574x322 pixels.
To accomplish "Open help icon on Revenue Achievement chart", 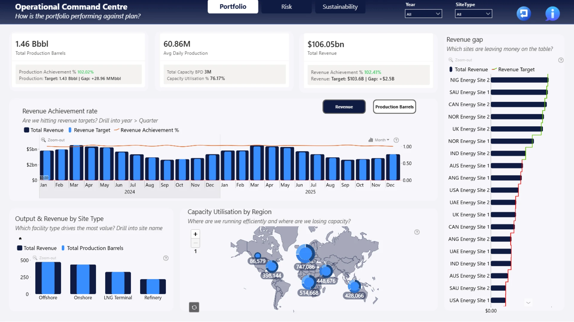I will [x=396, y=140].
